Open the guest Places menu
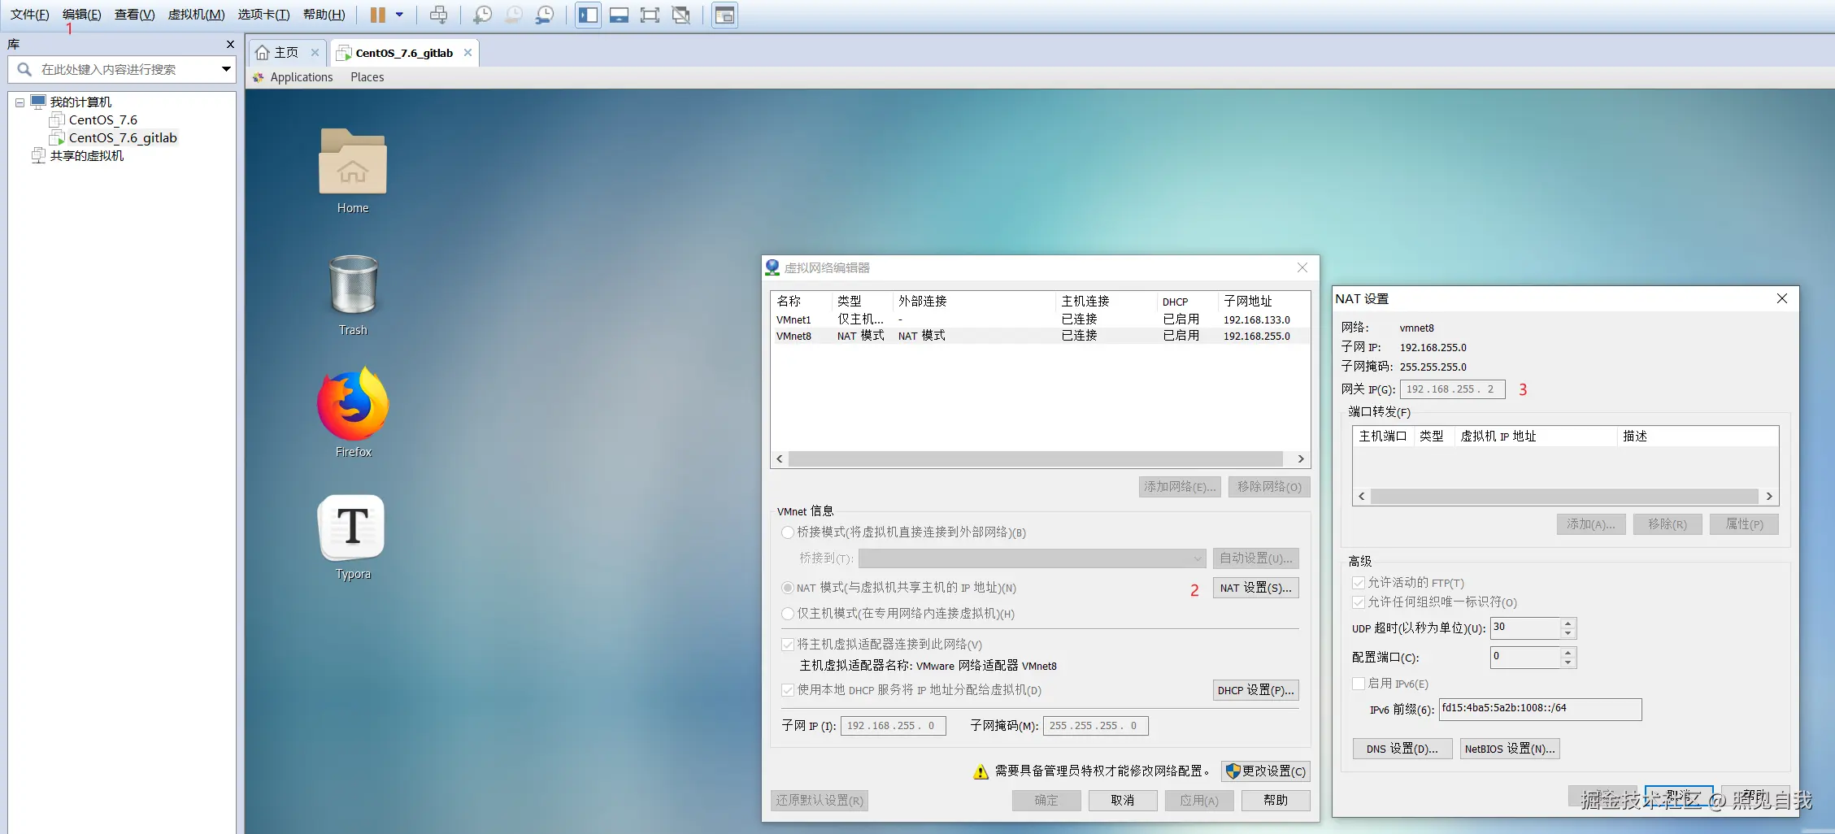The image size is (1835, 834). click(x=367, y=77)
